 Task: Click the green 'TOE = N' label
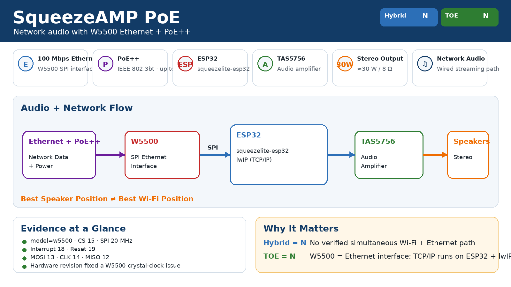click(279, 256)
